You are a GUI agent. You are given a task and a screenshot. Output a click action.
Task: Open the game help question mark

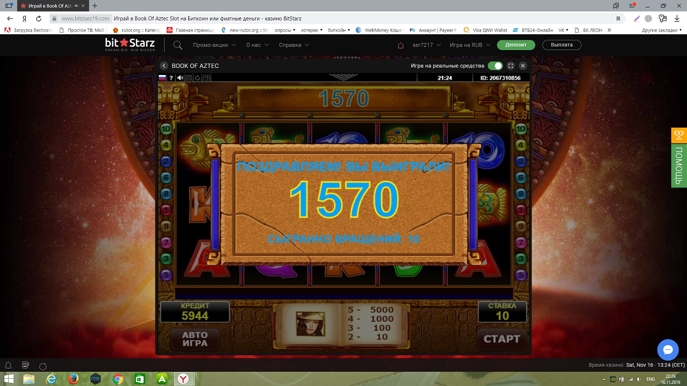point(171,78)
